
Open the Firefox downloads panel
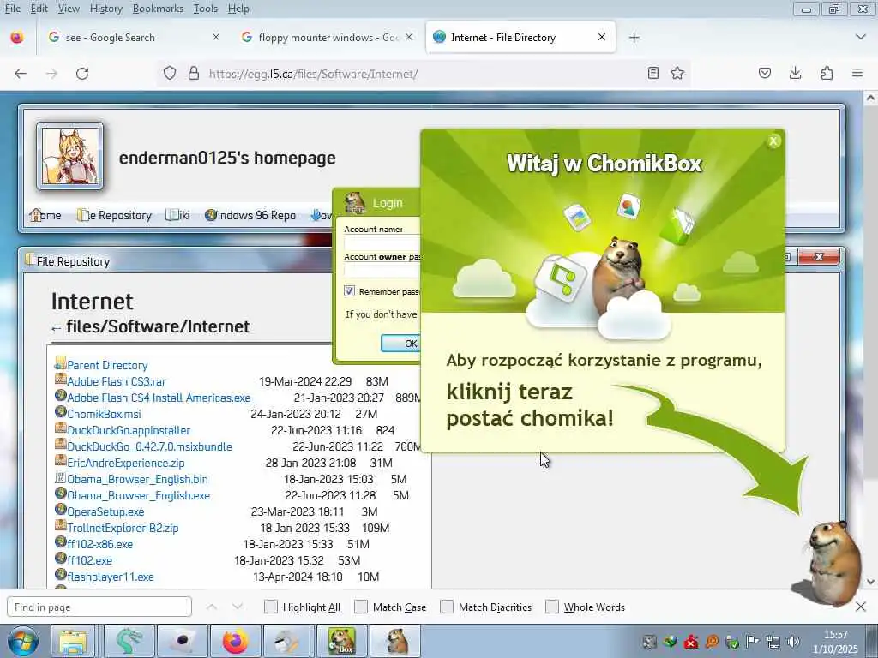click(x=795, y=73)
